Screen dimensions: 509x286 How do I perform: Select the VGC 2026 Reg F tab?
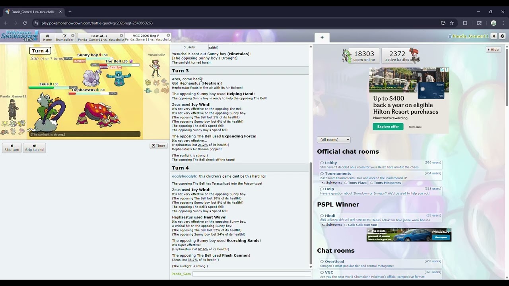pyautogui.click(x=148, y=38)
